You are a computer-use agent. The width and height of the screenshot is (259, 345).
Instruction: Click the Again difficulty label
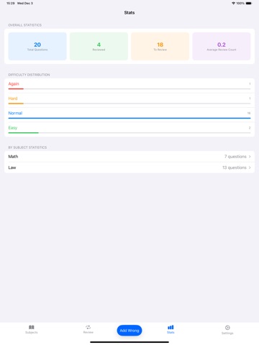14,84
